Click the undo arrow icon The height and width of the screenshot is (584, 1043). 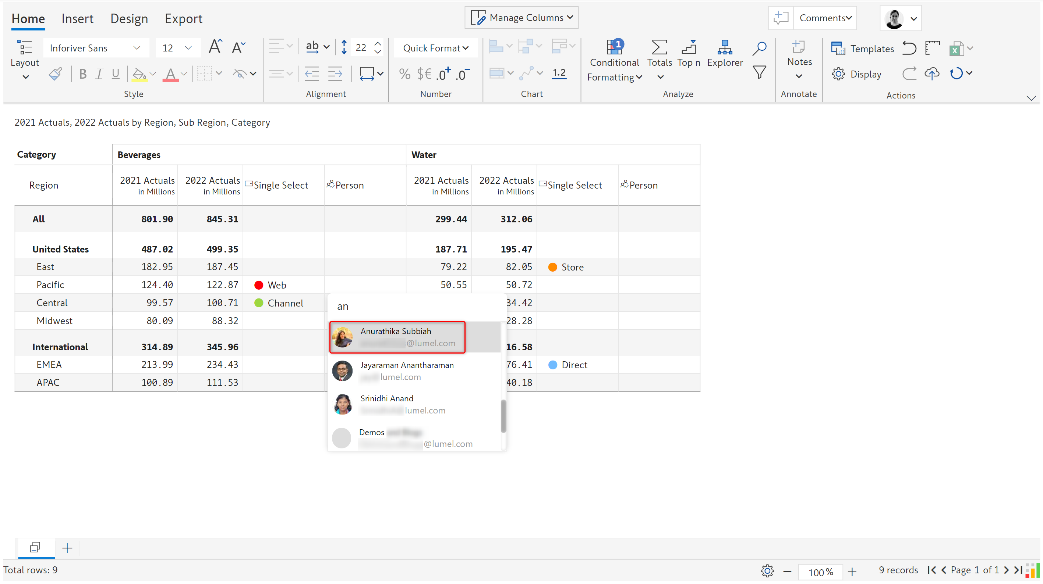coord(909,48)
